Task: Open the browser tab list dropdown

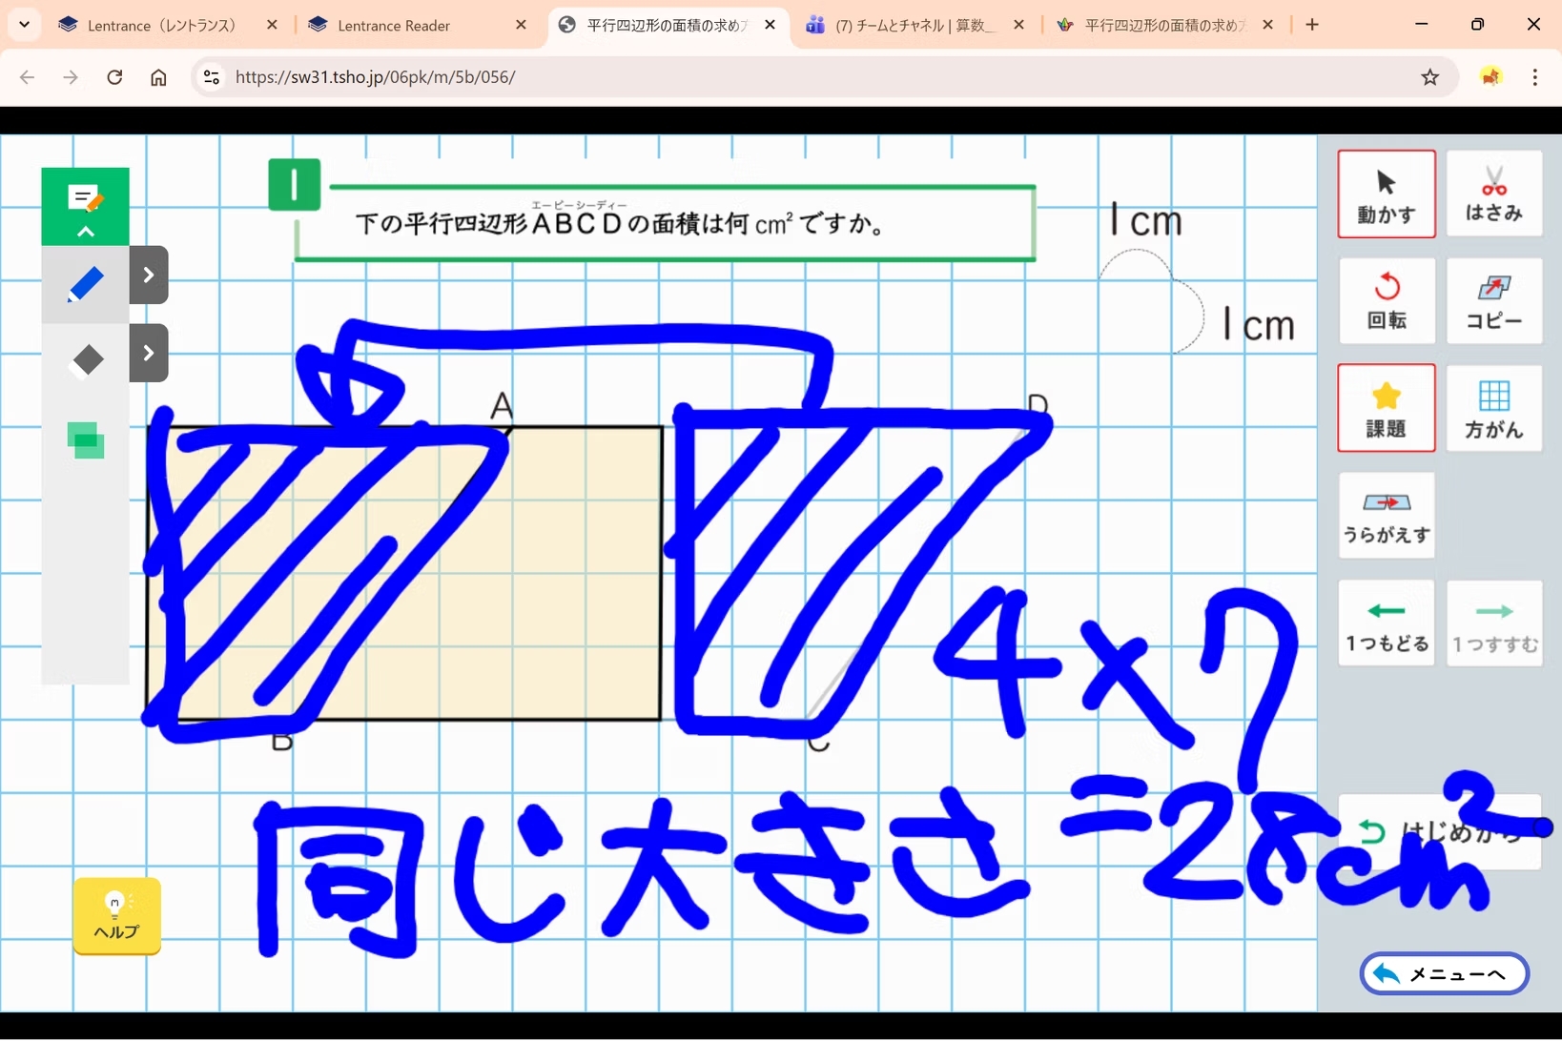Action: pyautogui.click(x=24, y=25)
